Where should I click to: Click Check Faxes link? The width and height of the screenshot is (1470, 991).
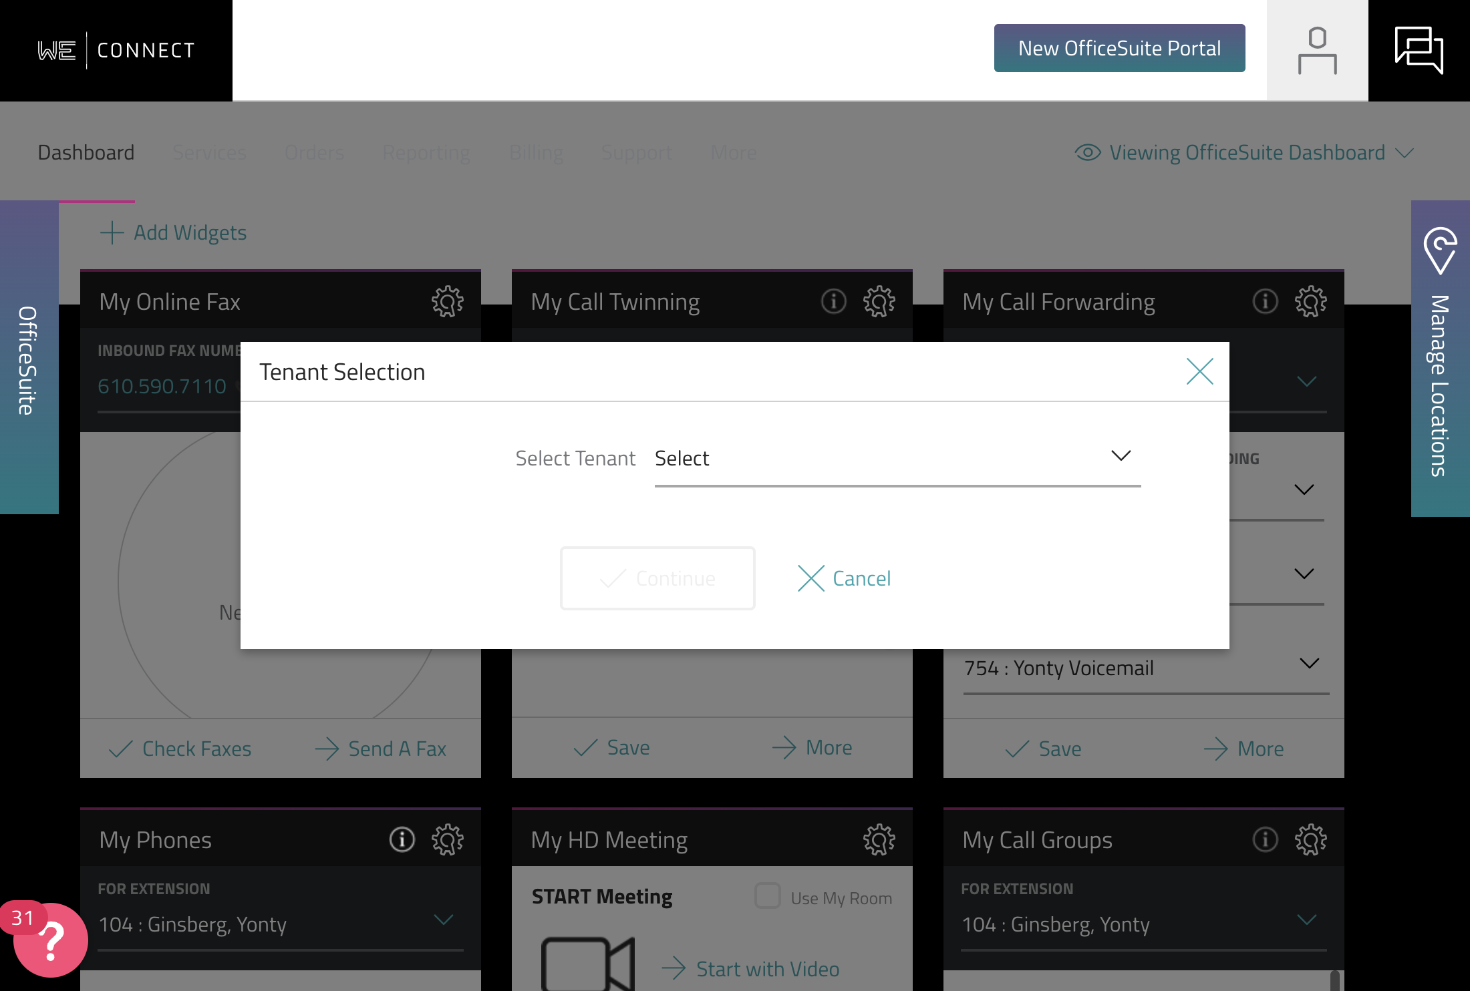click(x=180, y=749)
